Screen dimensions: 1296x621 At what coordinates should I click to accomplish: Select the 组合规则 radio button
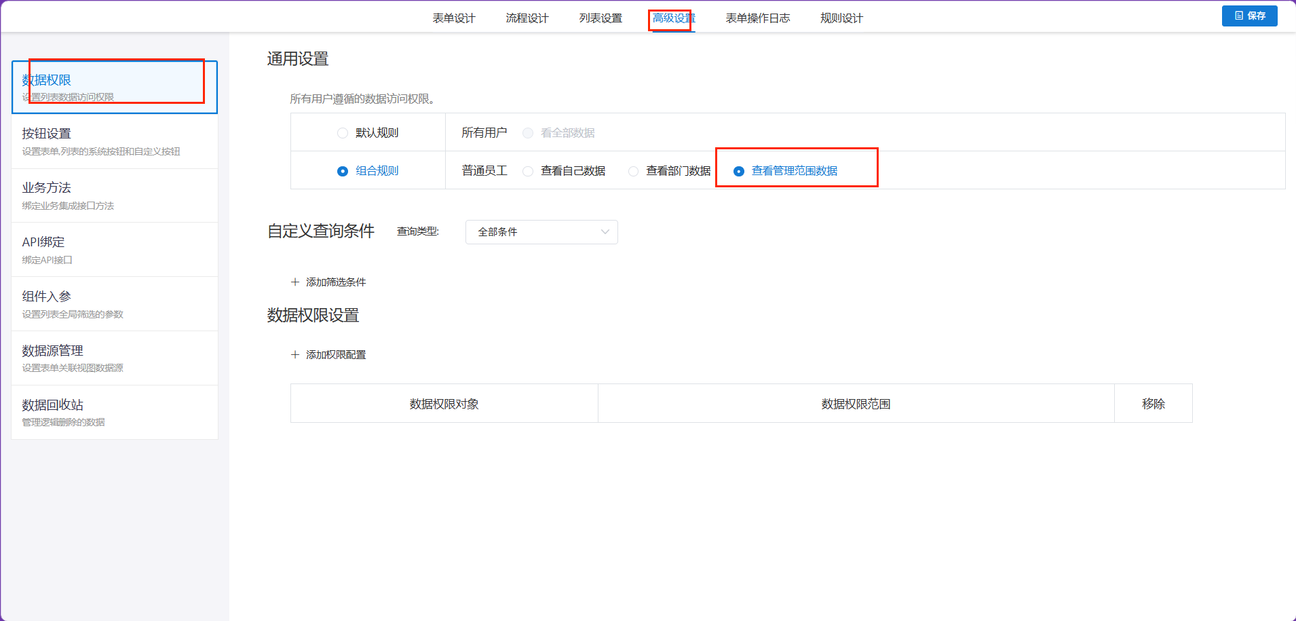pos(343,171)
